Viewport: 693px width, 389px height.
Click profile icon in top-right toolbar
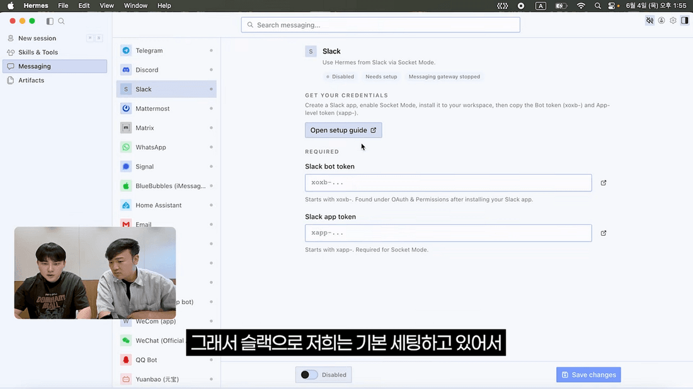click(x=661, y=20)
